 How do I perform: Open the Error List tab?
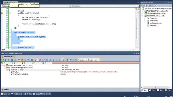pyautogui.click(x=6, y=94)
